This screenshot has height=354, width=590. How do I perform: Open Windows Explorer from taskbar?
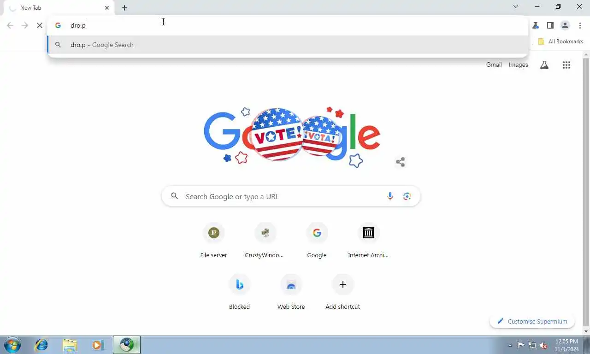[70, 345]
